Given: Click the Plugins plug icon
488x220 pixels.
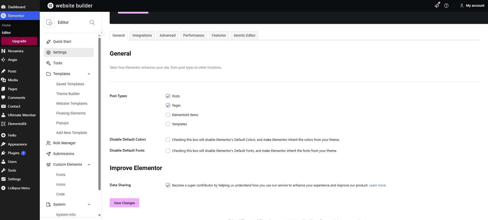Looking at the screenshot, I should 3,153.
